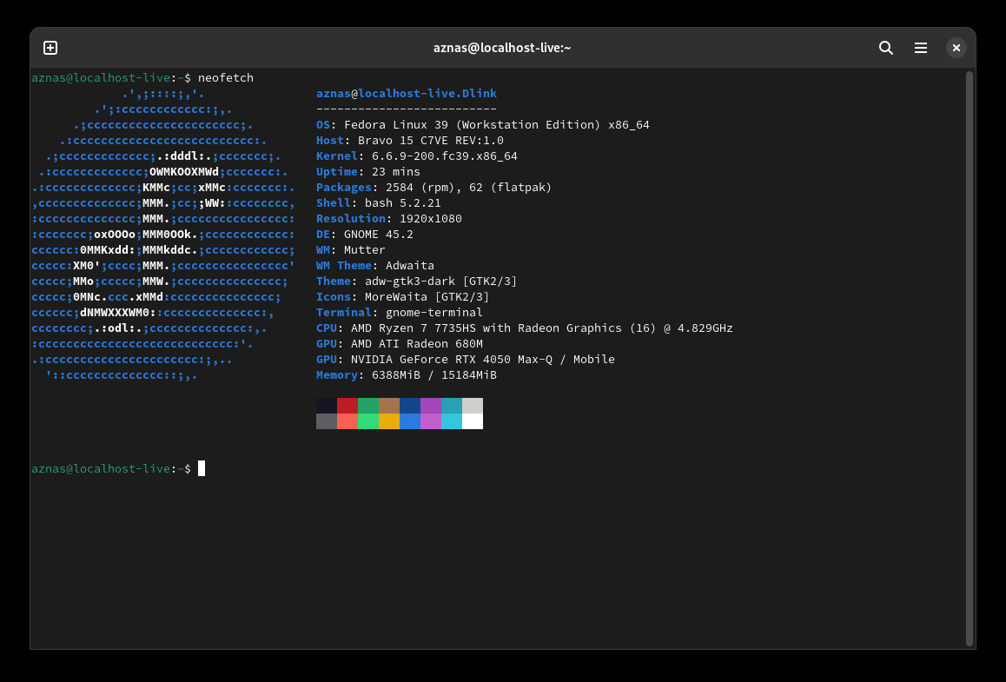Click the dark blue swatch in the top row
The height and width of the screenshot is (682, 1006).
coord(410,406)
